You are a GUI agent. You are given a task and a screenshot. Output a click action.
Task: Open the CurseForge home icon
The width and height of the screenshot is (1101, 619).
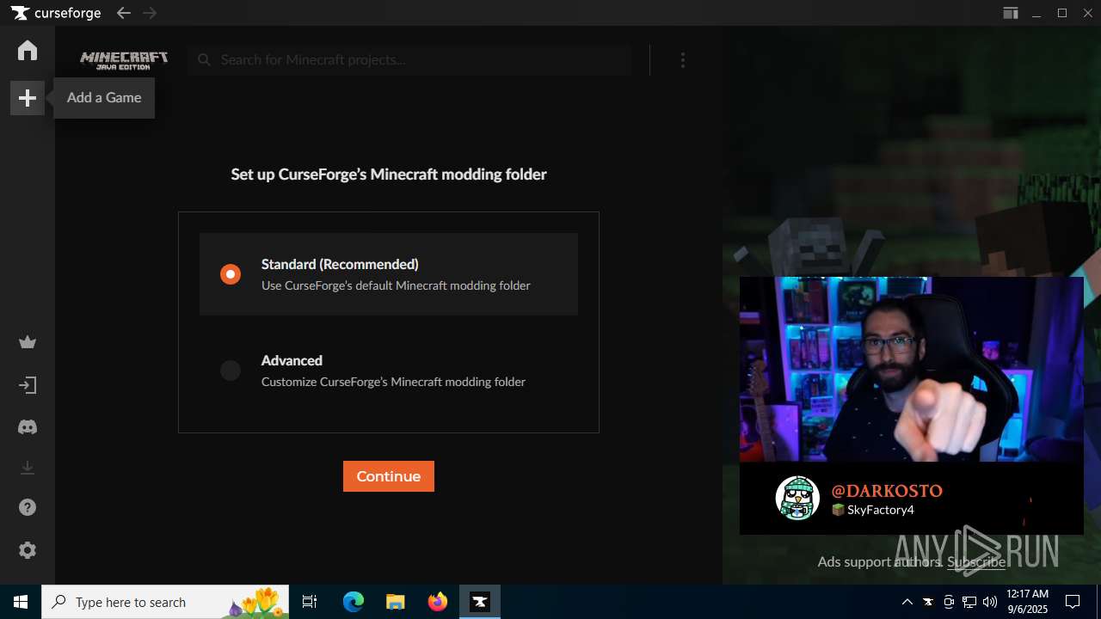coord(28,51)
